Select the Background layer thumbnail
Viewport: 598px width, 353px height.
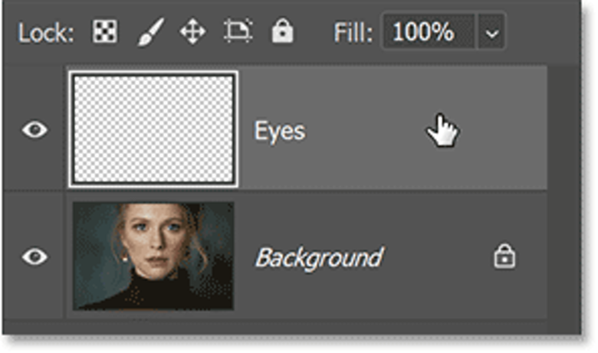[153, 256]
